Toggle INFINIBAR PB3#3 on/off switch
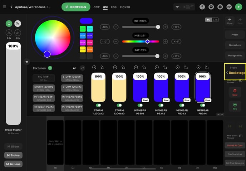 tap(182, 105)
